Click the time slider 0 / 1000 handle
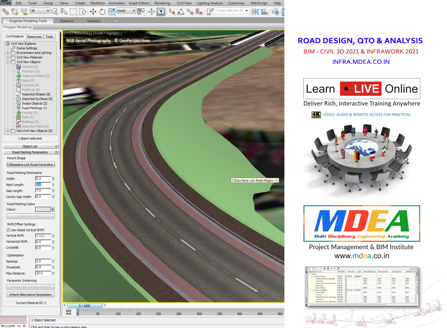The height and width of the screenshot is (328, 447). coord(85,306)
